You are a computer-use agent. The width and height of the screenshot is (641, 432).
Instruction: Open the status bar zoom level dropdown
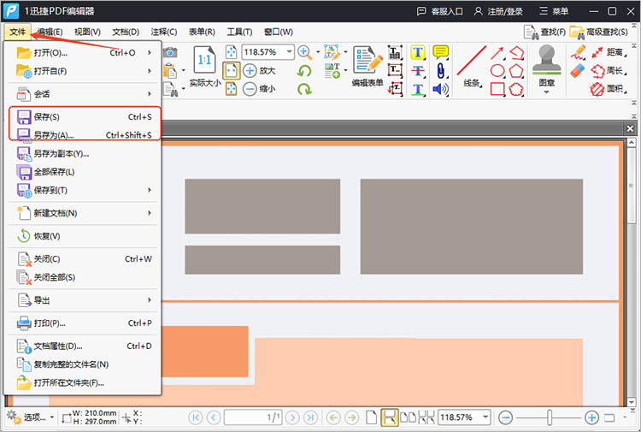click(485, 417)
